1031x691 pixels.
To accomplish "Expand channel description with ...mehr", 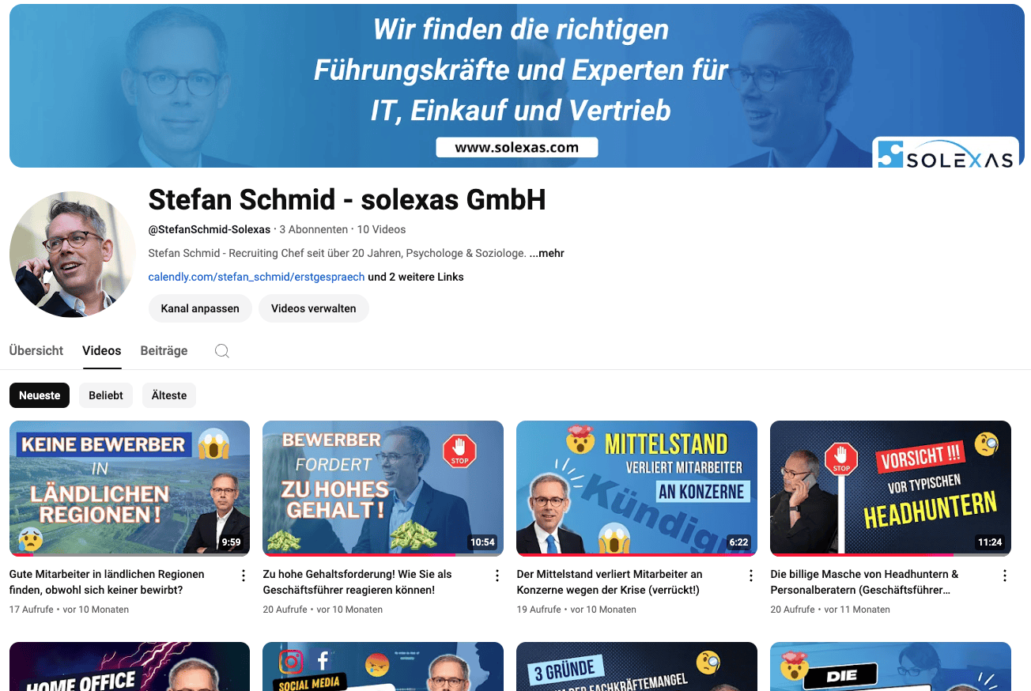I will pyautogui.click(x=547, y=254).
